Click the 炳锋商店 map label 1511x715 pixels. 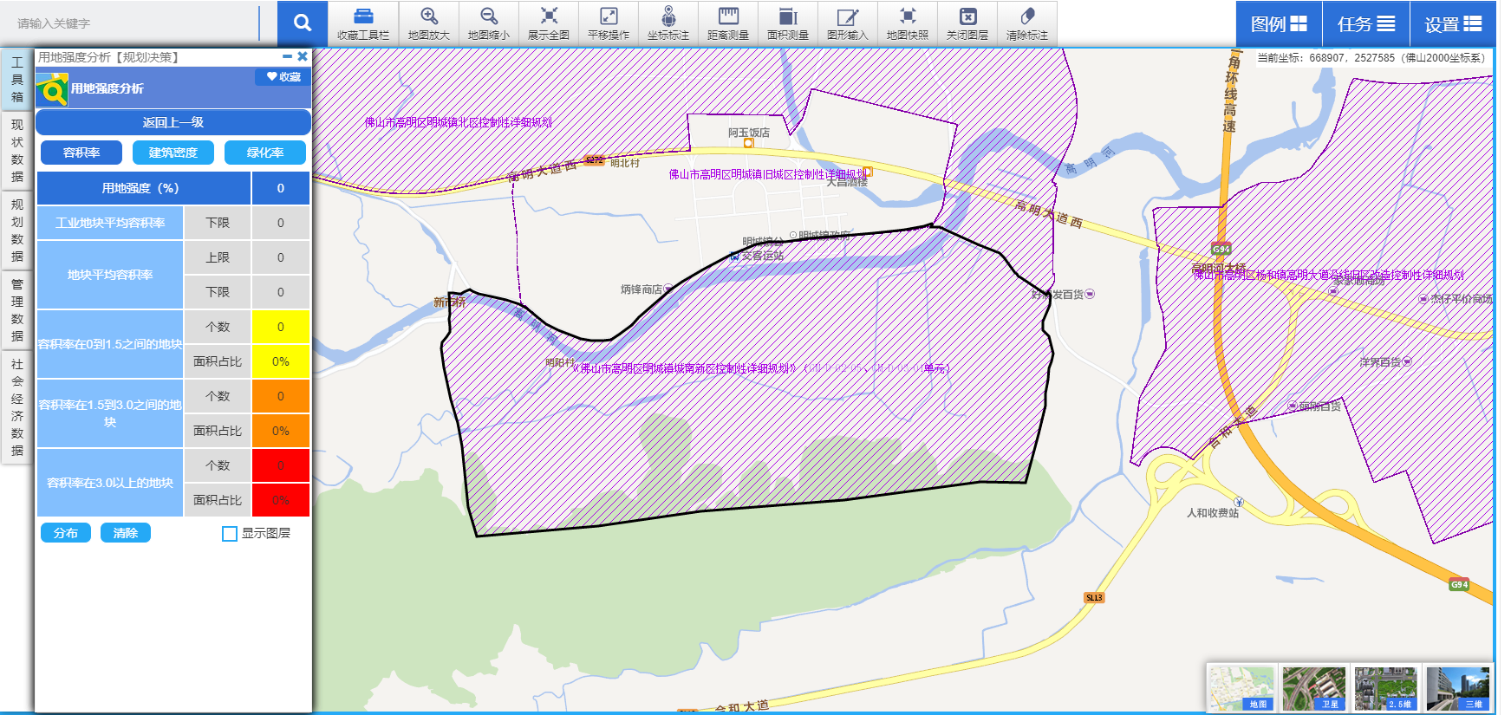(x=642, y=289)
